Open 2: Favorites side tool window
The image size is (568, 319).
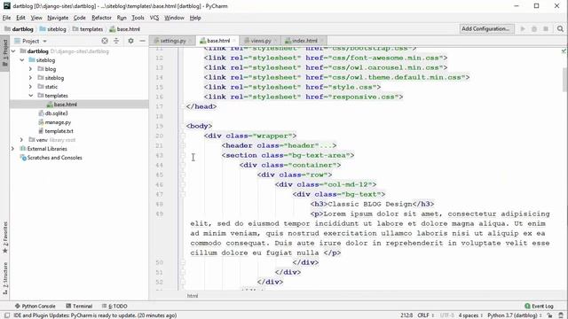coord(4,237)
